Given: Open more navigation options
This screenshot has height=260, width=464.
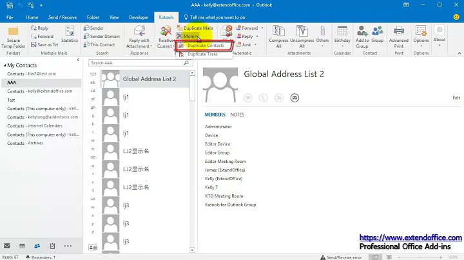Looking at the screenshot, I should click(x=68, y=246).
